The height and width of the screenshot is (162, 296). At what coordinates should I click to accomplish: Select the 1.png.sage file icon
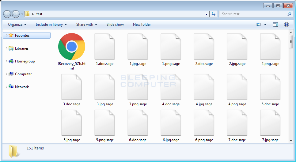(171, 47)
